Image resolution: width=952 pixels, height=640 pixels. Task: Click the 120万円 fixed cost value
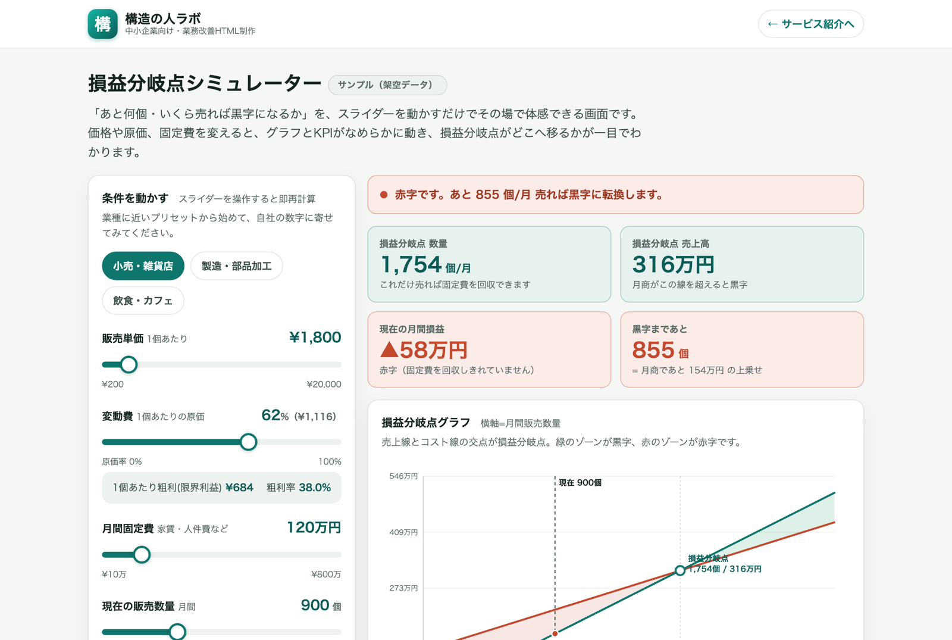pos(314,527)
